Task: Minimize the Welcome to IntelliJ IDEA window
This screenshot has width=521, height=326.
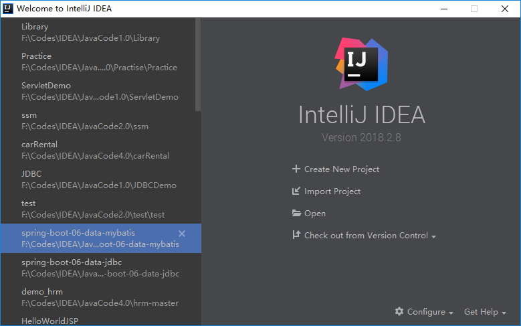Action: coord(444,9)
